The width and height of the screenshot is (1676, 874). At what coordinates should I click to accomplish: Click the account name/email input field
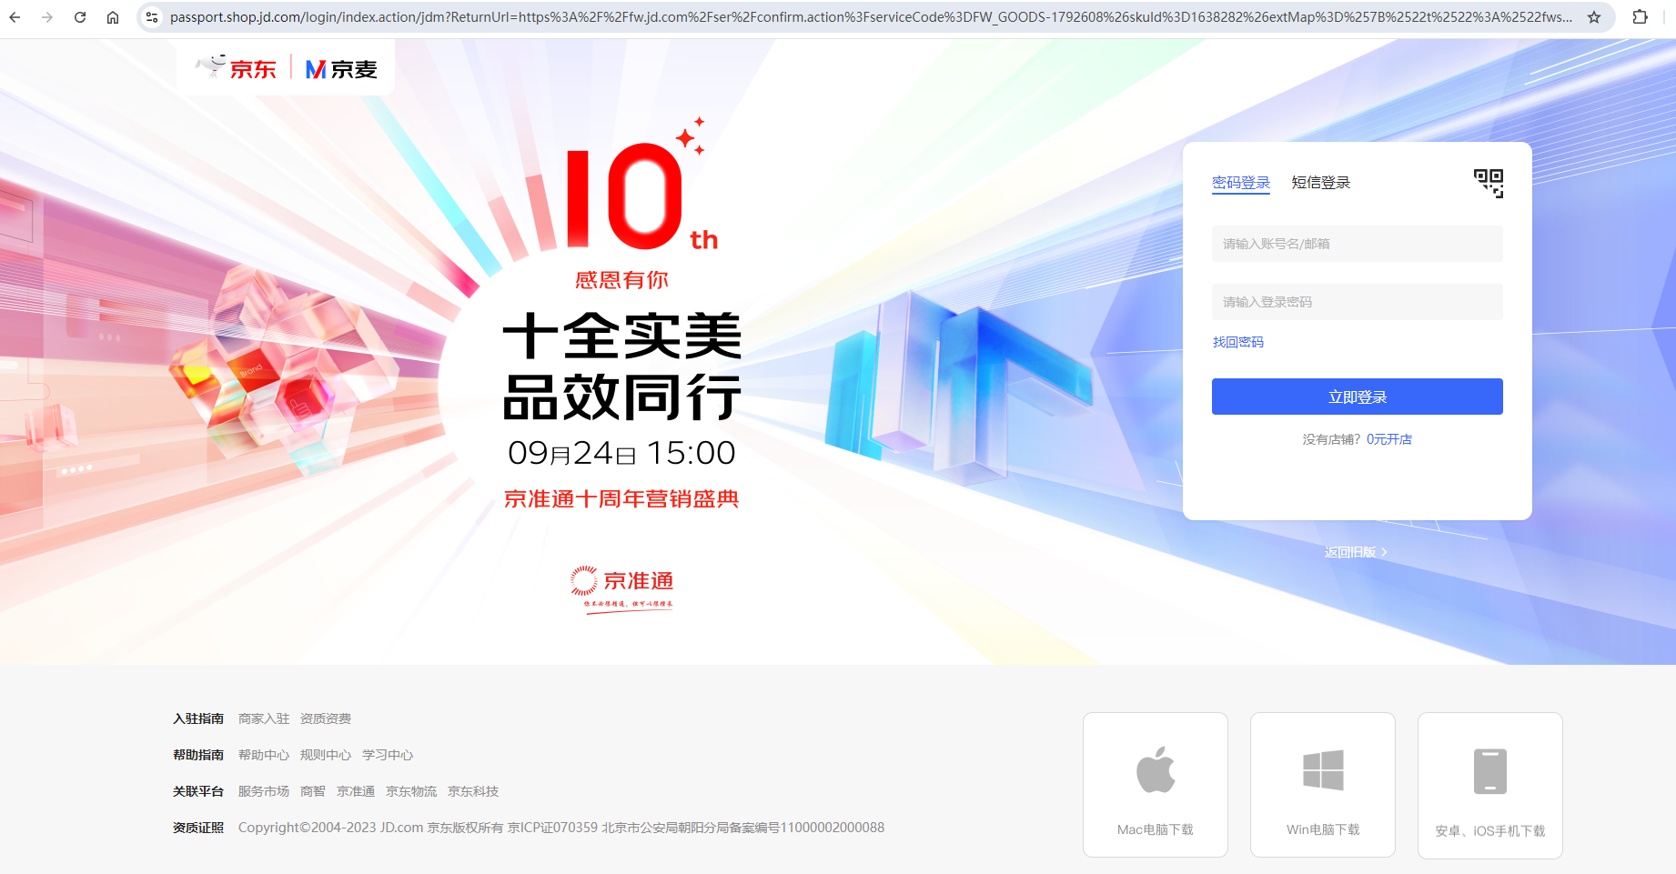click(x=1358, y=244)
